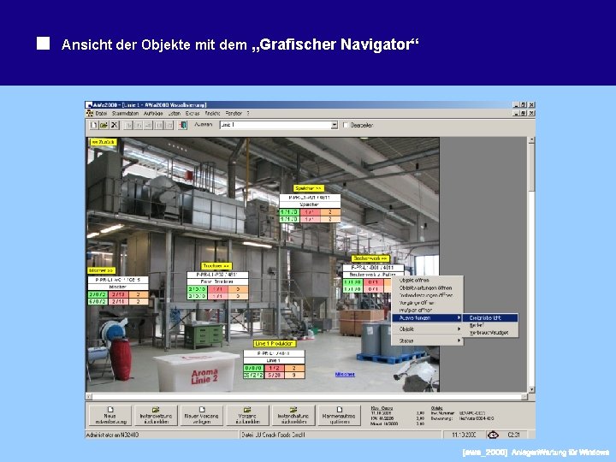Image resolution: width=616 pixels, height=462 pixels.
Task: Click the AWa2000 title bar application icon
Action: 89,105
